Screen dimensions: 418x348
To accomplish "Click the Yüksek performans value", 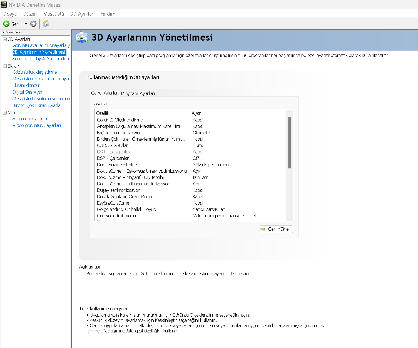I will coord(212,165).
